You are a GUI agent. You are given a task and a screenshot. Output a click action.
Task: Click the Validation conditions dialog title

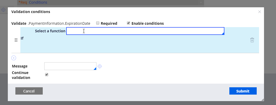click(x=31, y=12)
